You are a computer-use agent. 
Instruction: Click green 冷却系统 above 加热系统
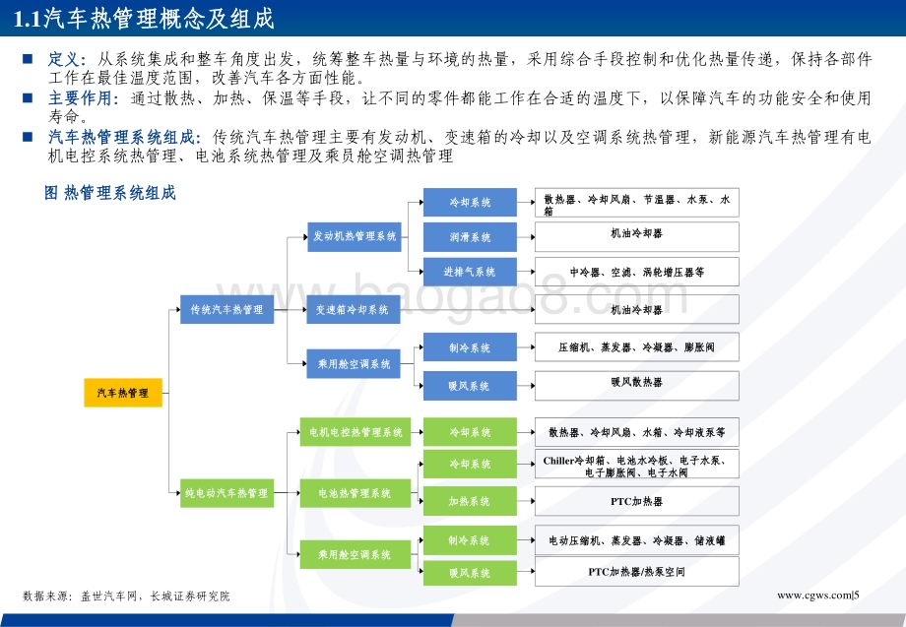(x=470, y=465)
